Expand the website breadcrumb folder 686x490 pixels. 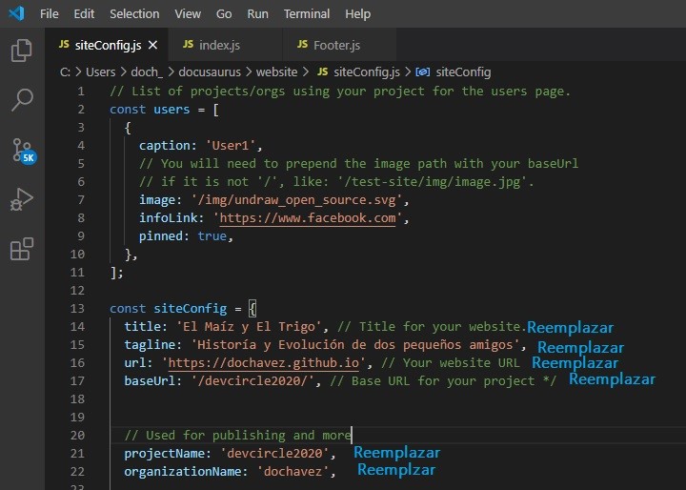pos(276,71)
